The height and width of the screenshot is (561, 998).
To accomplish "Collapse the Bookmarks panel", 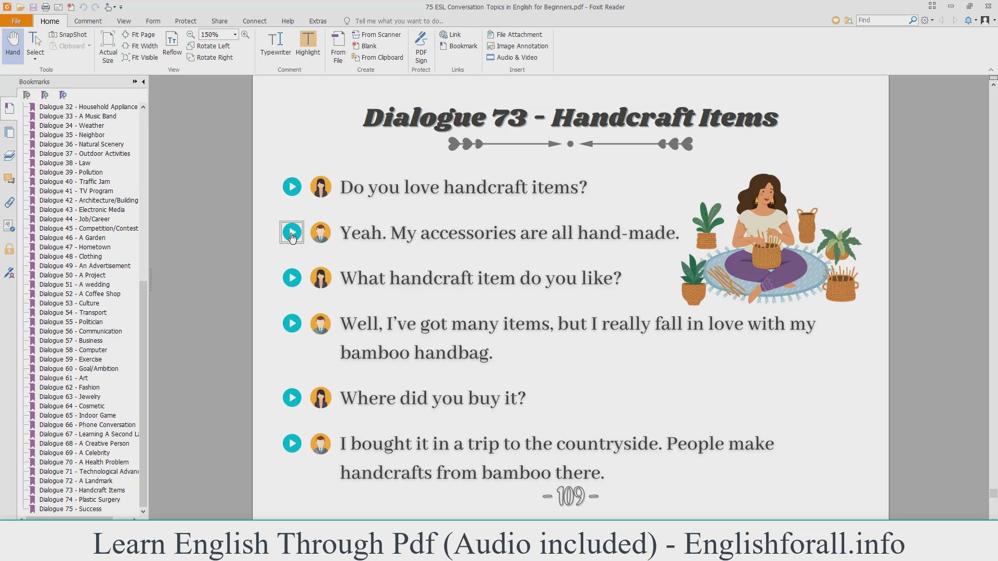I will pyautogui.click(x=143, y=82).
